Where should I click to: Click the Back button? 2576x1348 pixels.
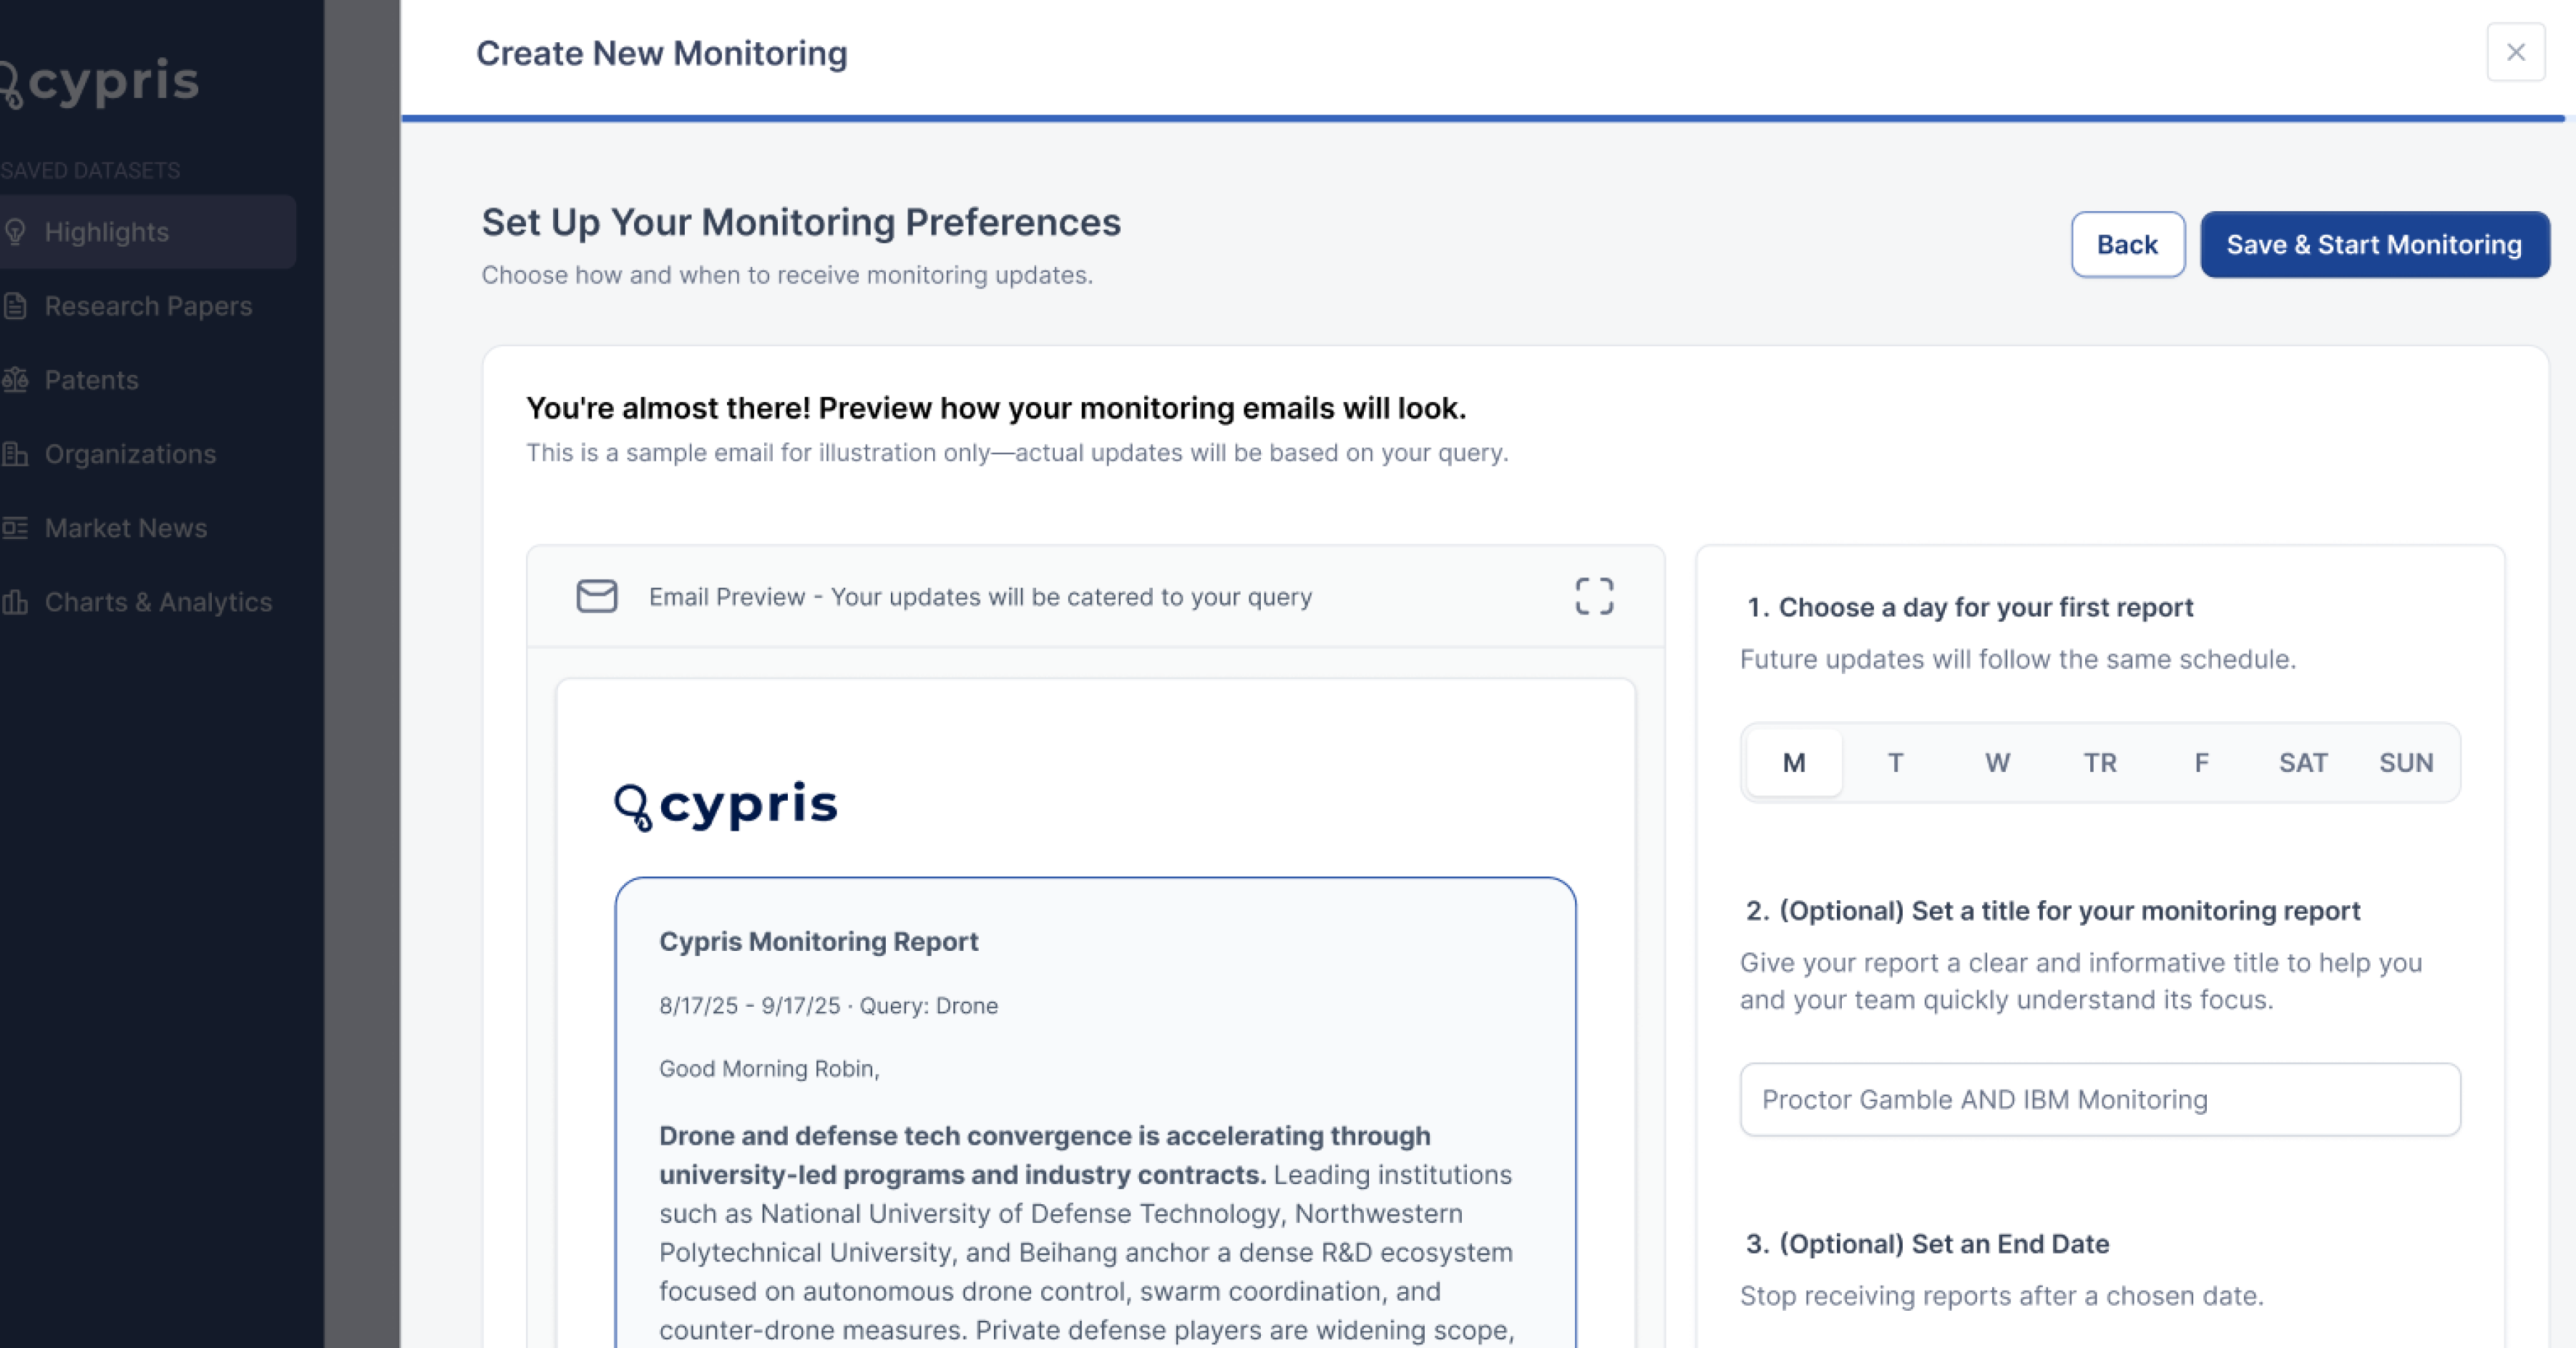(2127, 244)
